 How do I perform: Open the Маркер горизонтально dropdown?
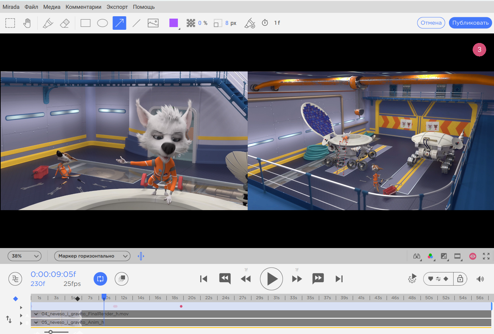coord(92,256)
